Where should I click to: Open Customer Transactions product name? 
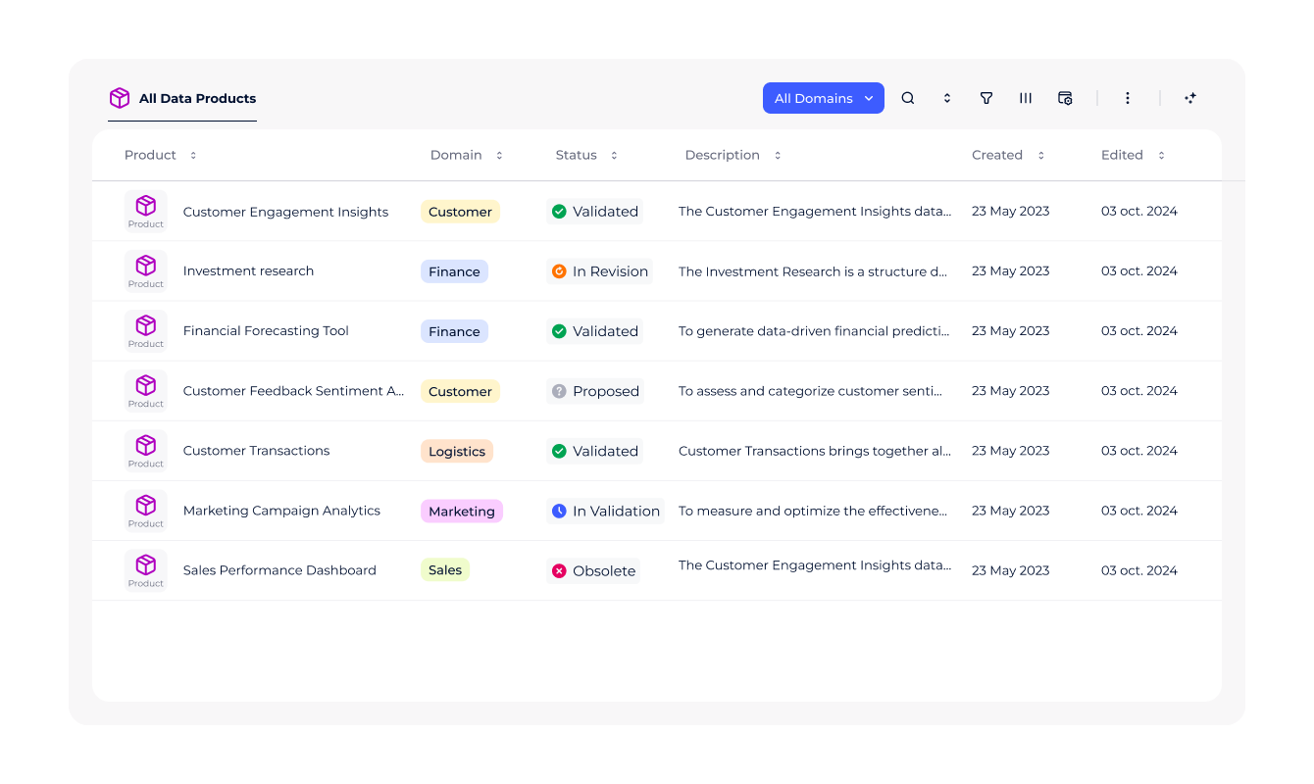(x=256, y=451)
